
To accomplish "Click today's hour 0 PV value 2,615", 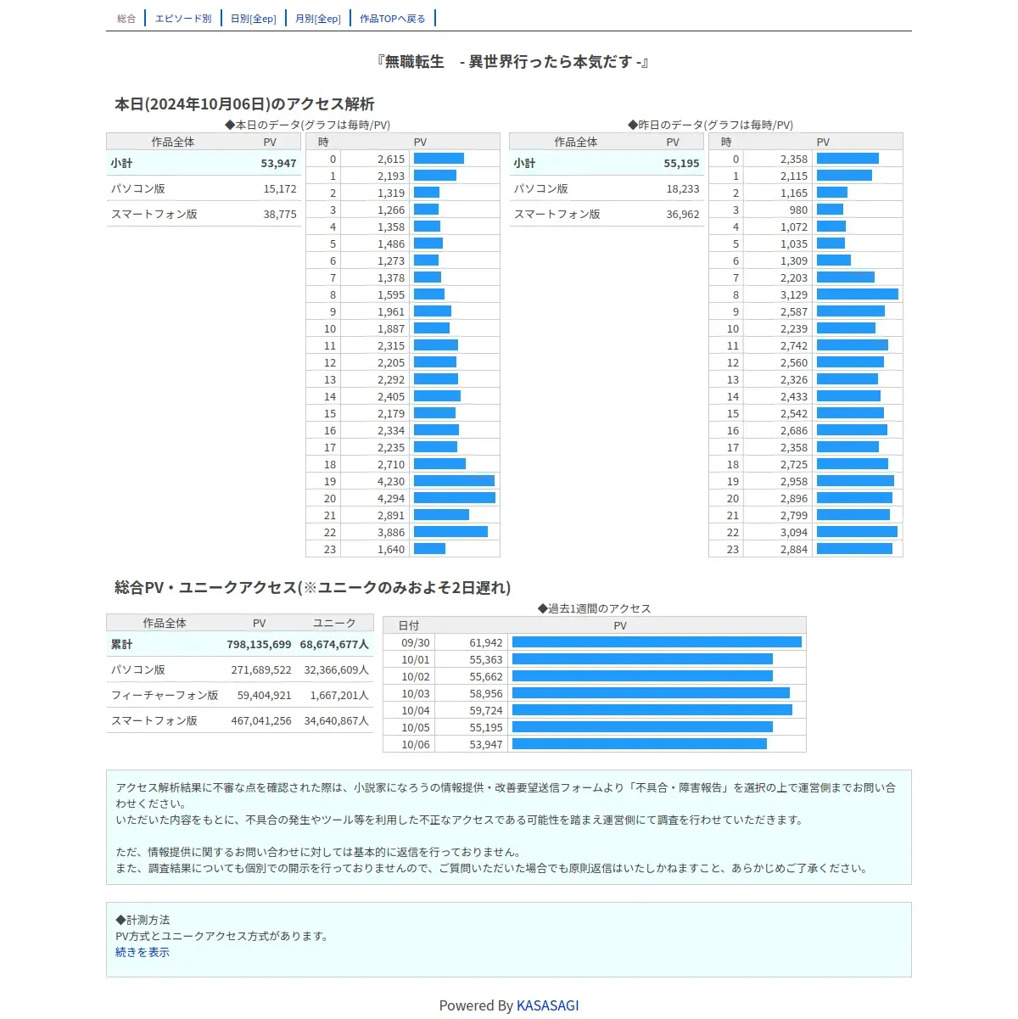I will [391, 160].
